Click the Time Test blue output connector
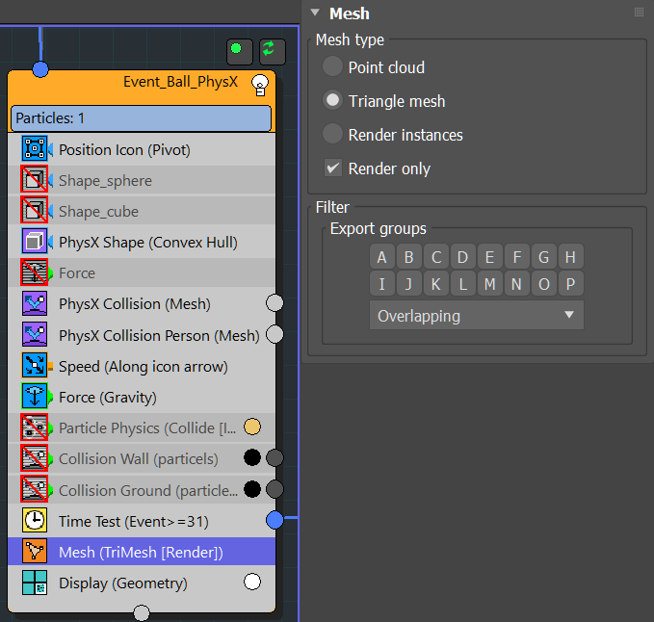The height and width of the screenshot is (622, 654). pyautogui.click(x=275, y=520)
